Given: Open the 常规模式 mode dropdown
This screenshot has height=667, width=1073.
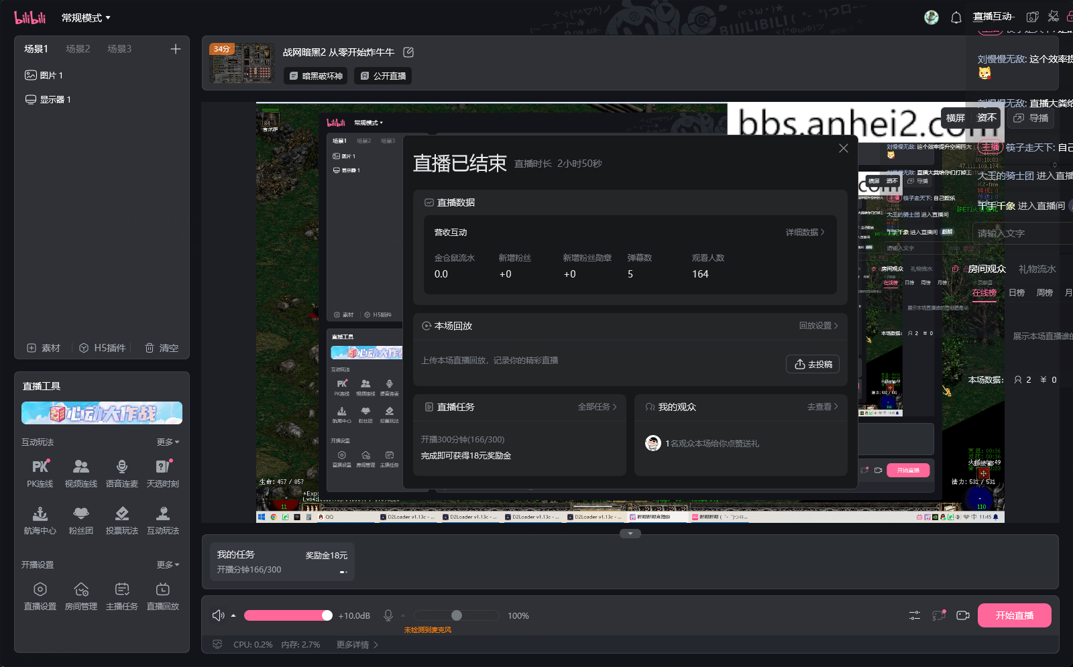Looking at the screenshot, I should pos(87,18).
